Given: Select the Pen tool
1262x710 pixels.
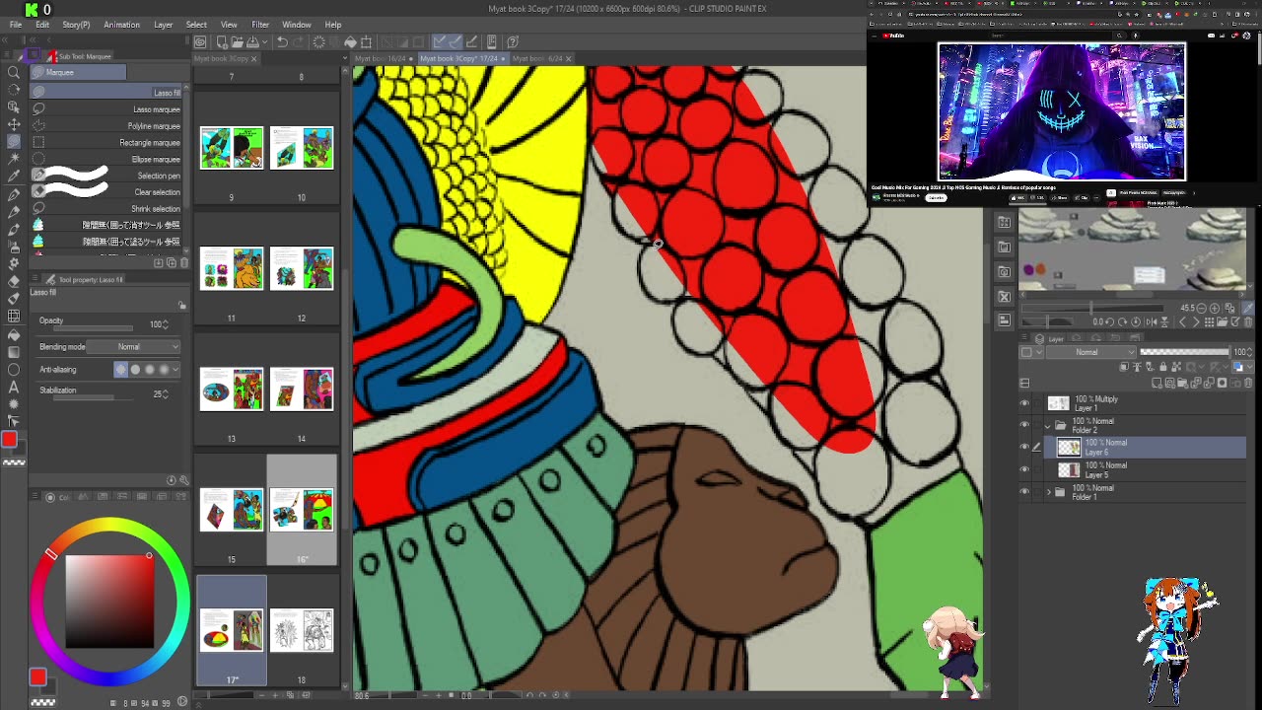Looking at the screenshot, I should (x=13, y=195).
